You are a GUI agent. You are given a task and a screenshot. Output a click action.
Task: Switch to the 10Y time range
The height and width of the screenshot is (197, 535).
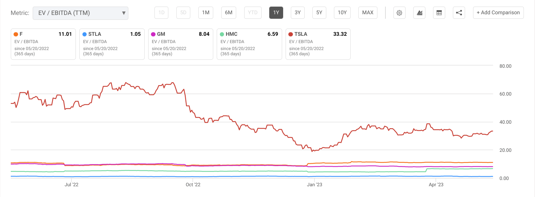(342, 13)
